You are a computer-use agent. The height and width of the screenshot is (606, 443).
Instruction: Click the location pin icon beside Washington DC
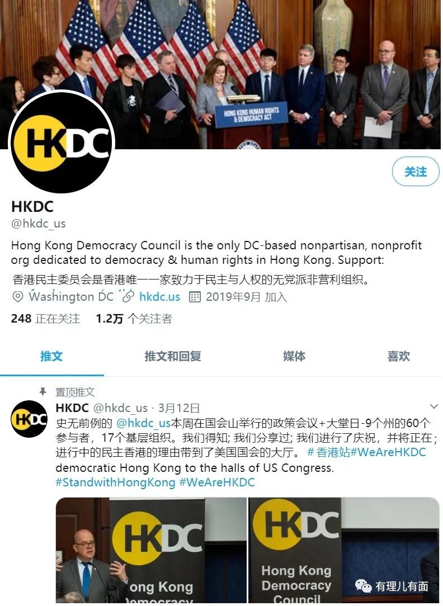point(18,297)
